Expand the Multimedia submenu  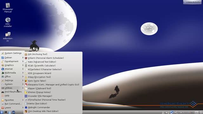[x=12, y=73]
